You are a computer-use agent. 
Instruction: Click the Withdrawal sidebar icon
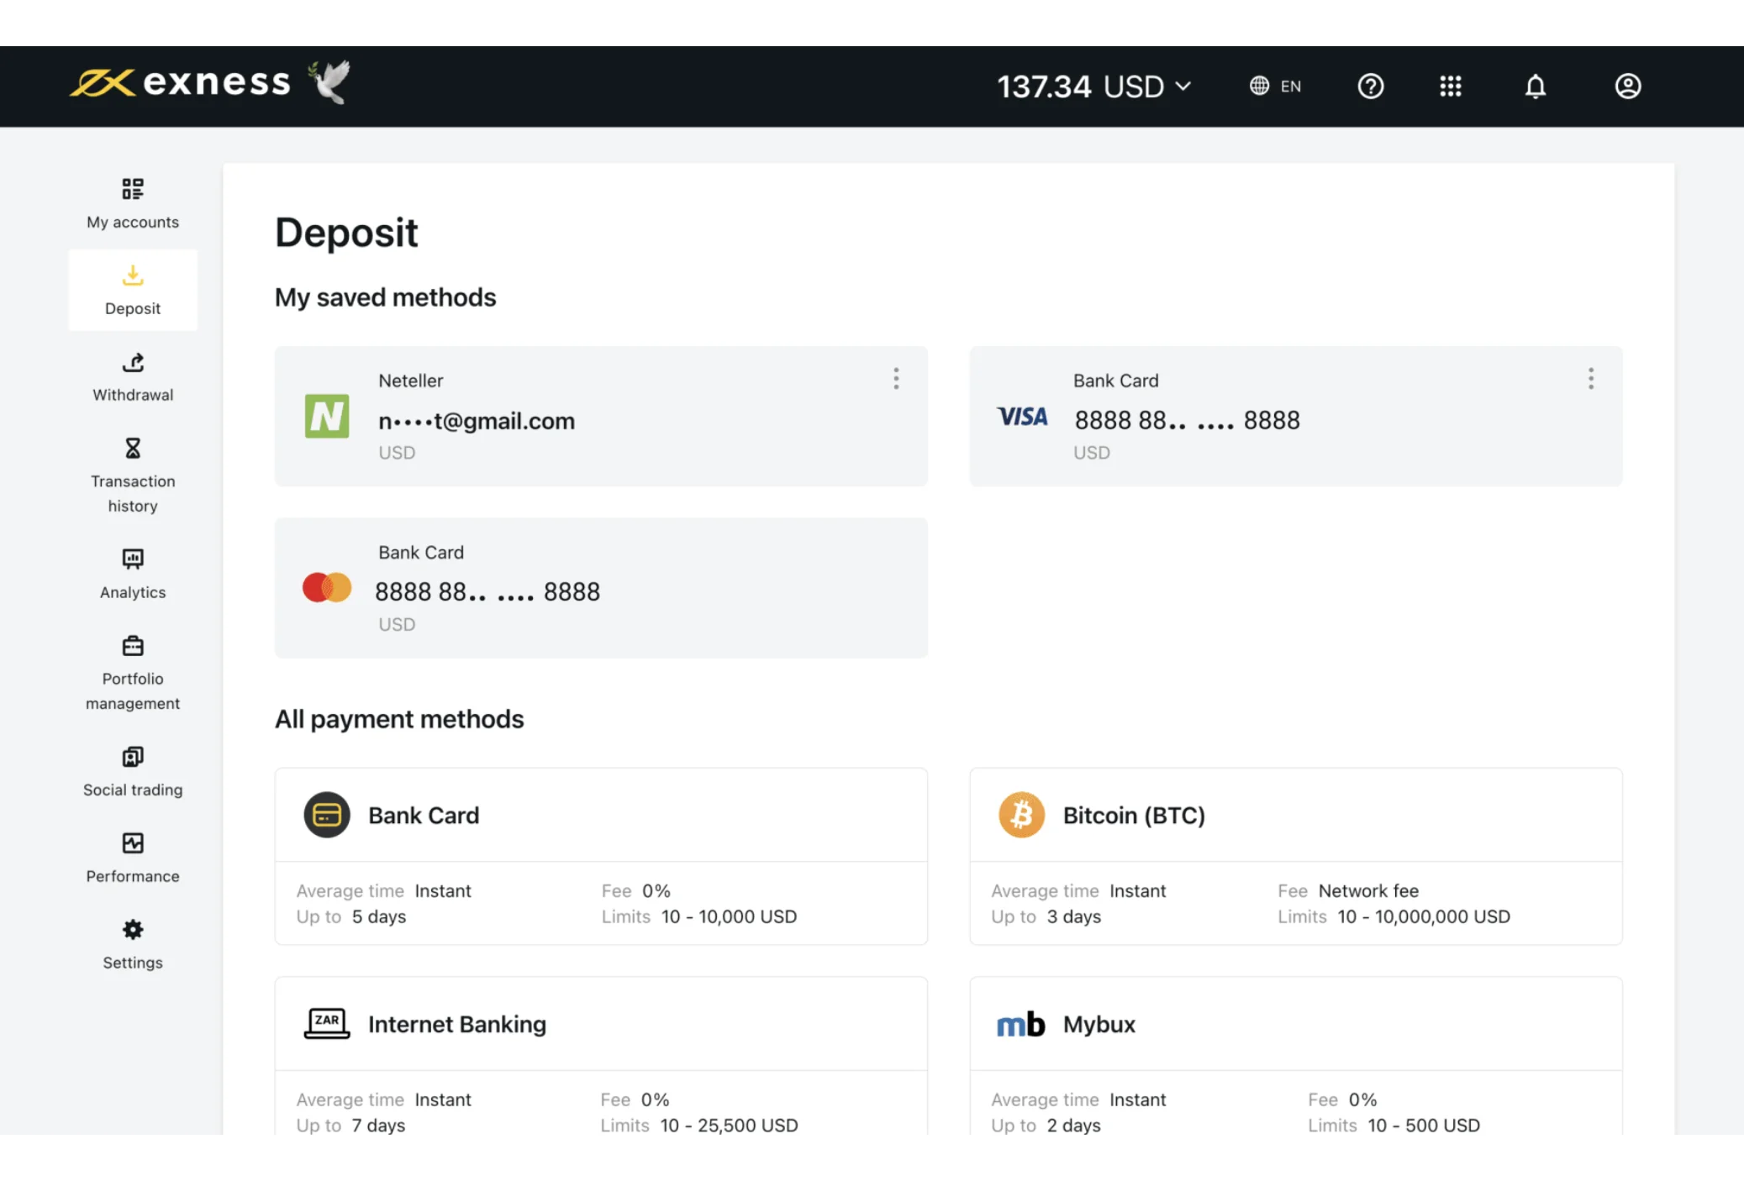coord(132,361)
